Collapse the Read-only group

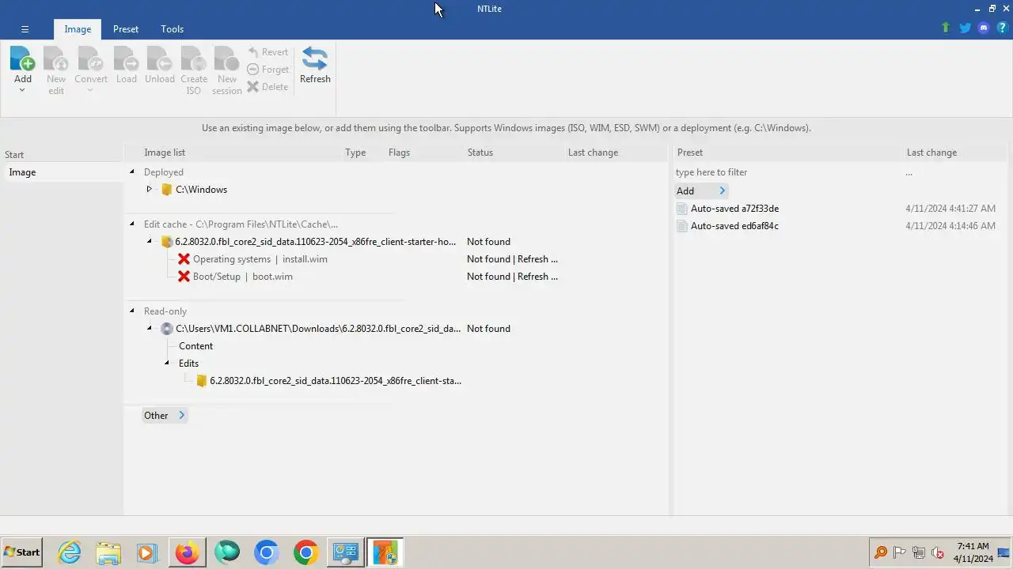132,311
